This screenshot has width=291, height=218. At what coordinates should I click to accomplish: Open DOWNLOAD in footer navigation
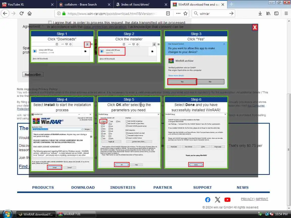[83, 187]
